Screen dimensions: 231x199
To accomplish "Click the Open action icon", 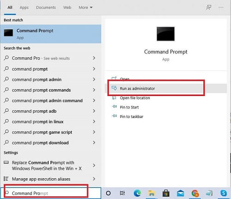I will click(x=114, y=78).
